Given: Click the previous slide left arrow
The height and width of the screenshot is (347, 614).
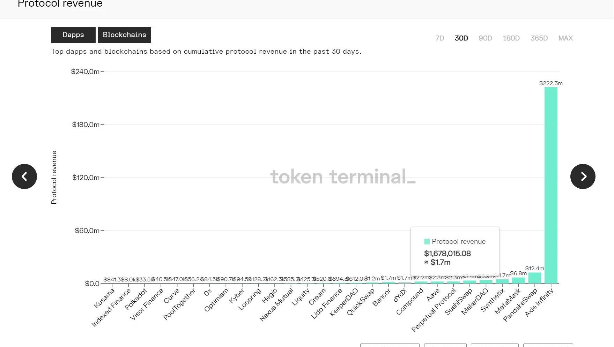Looking at the screenshot, I should coord(24,176).
